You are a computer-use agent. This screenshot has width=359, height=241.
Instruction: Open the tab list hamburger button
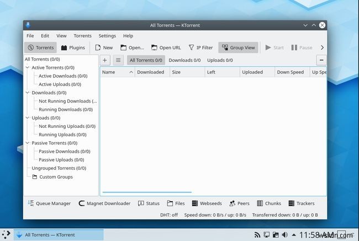click(x=118, y=60)
